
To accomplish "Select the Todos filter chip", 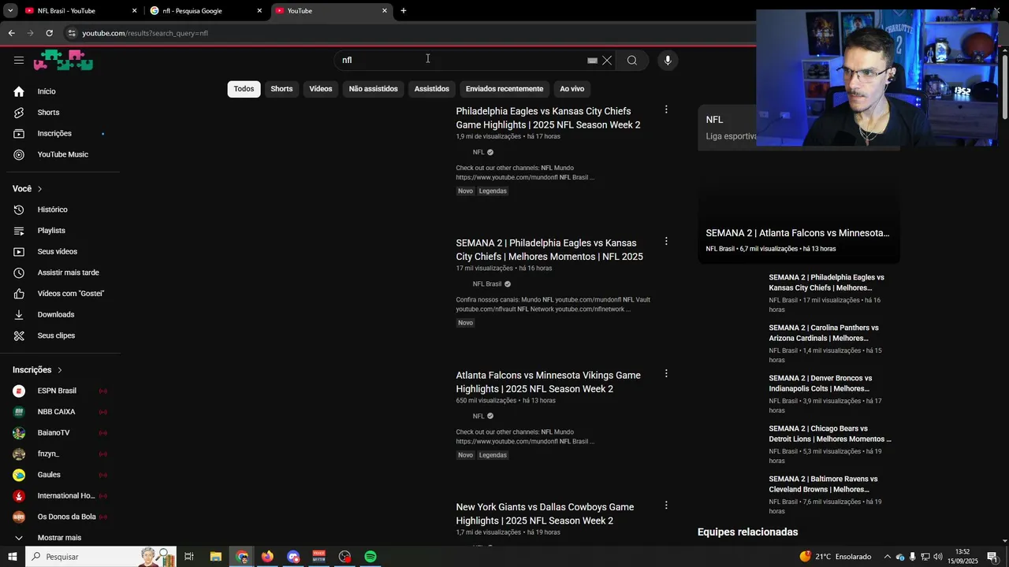I will pyautogui.click(x=244, y=89).
